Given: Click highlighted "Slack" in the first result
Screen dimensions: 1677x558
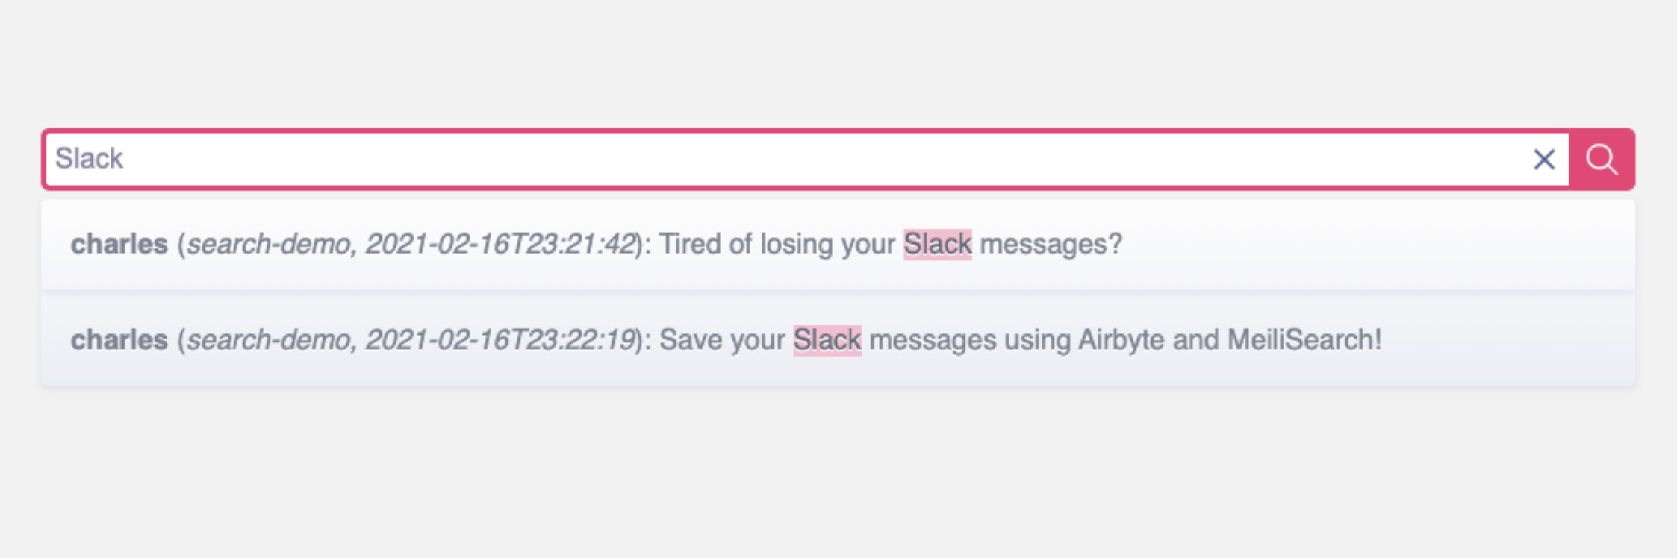Looking at the screenshot, I should point(937,245).
